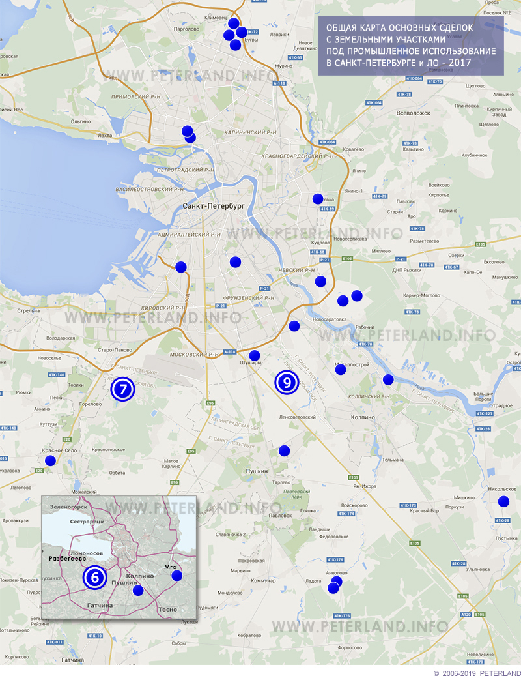The image size is (521, 678).
Task: Click the Тельмана label
Action: coord(393,460)
